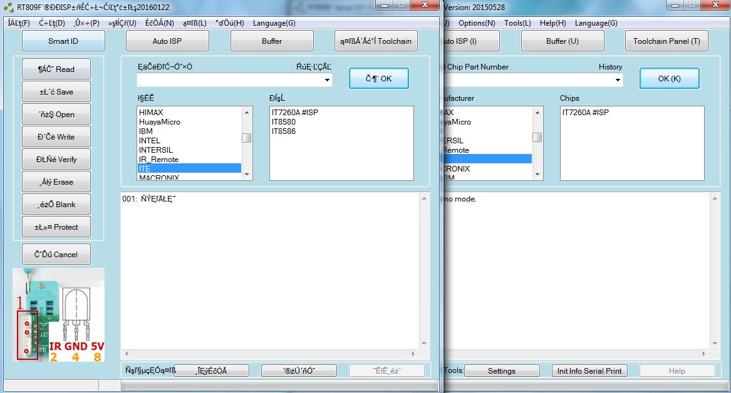Select the IT8586 chip entry
Image resolution: width=731 pixels, height=393 pixels.
pos(284,131)
